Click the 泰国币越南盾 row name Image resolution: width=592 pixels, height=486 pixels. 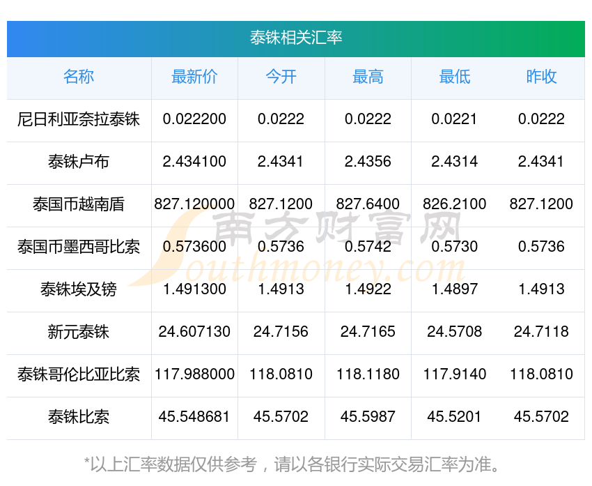tap(79, 204)
